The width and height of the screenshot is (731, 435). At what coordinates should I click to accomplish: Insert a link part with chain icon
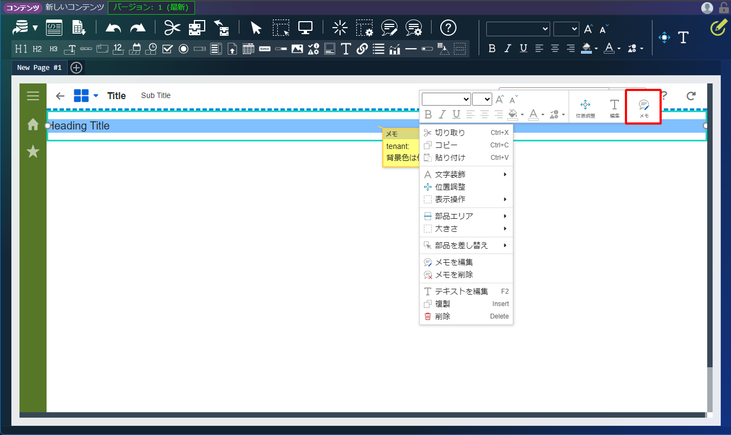(x=362, y=49)
